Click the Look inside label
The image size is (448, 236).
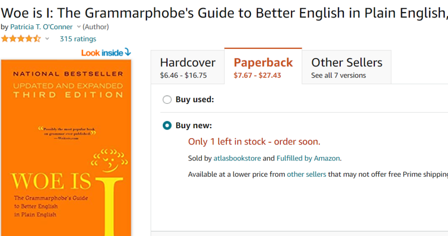102,53
